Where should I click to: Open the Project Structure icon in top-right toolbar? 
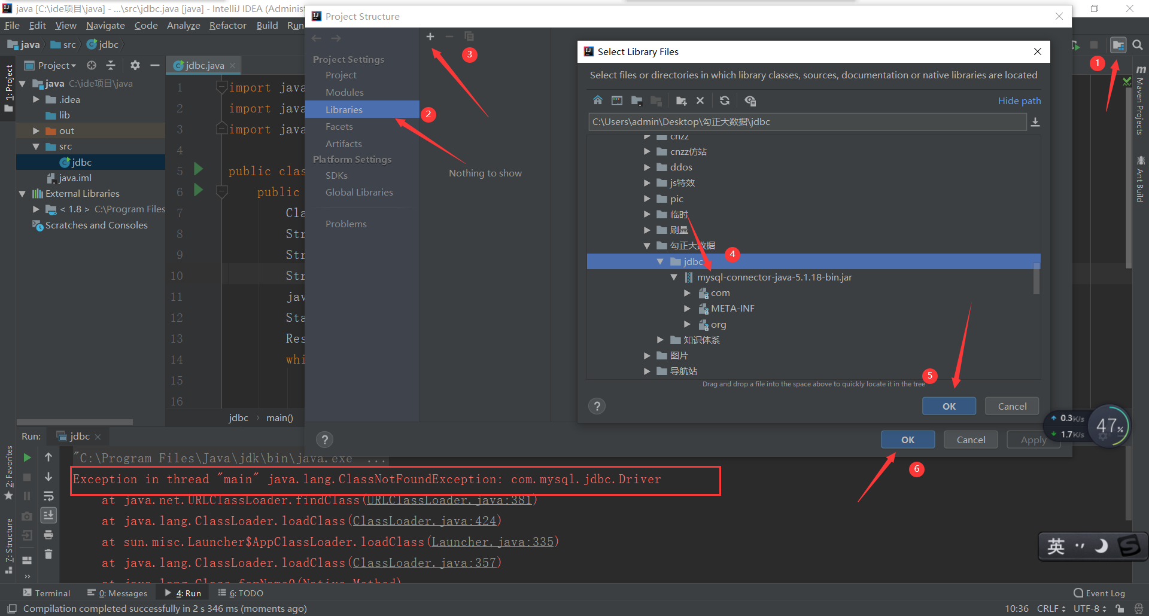point(1118,45)
